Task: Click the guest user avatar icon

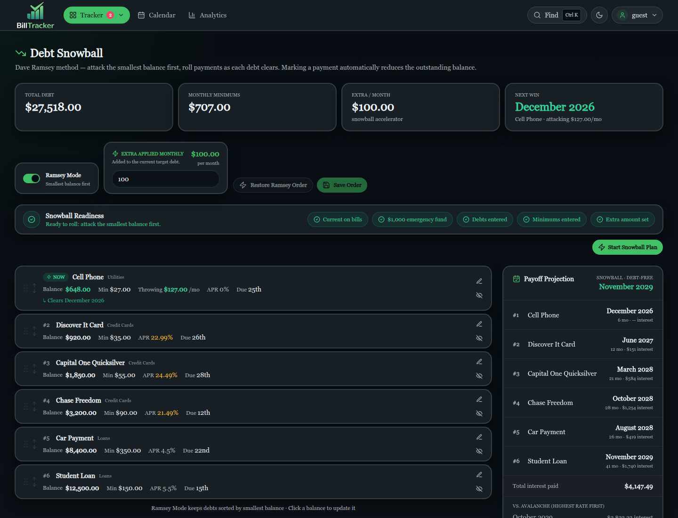Action: click(622, 15)
